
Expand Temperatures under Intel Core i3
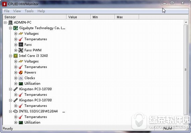coord(16,67)
